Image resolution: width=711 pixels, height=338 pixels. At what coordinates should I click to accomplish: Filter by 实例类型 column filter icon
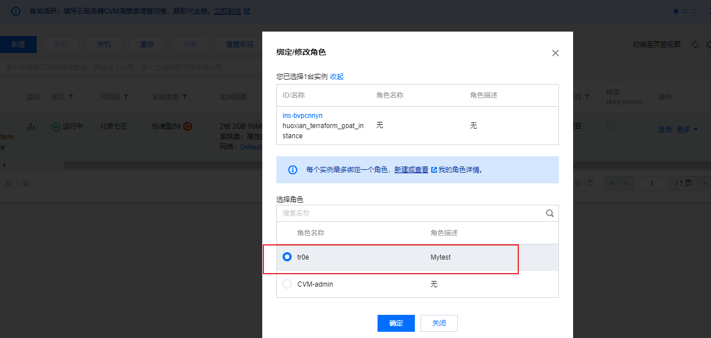pos(185,97)
